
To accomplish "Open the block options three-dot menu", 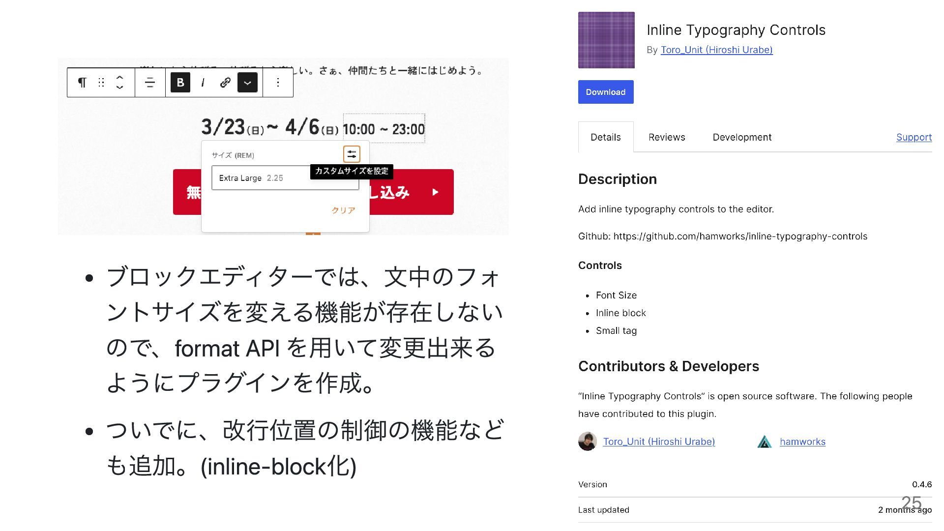I will click(278, 83).
